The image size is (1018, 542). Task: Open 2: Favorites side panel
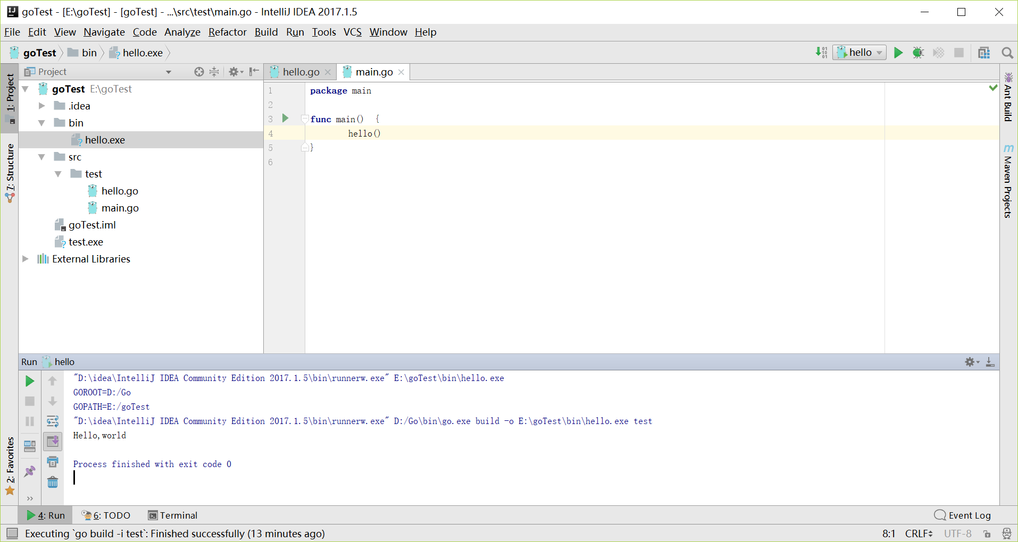click(x=10, y=466)
